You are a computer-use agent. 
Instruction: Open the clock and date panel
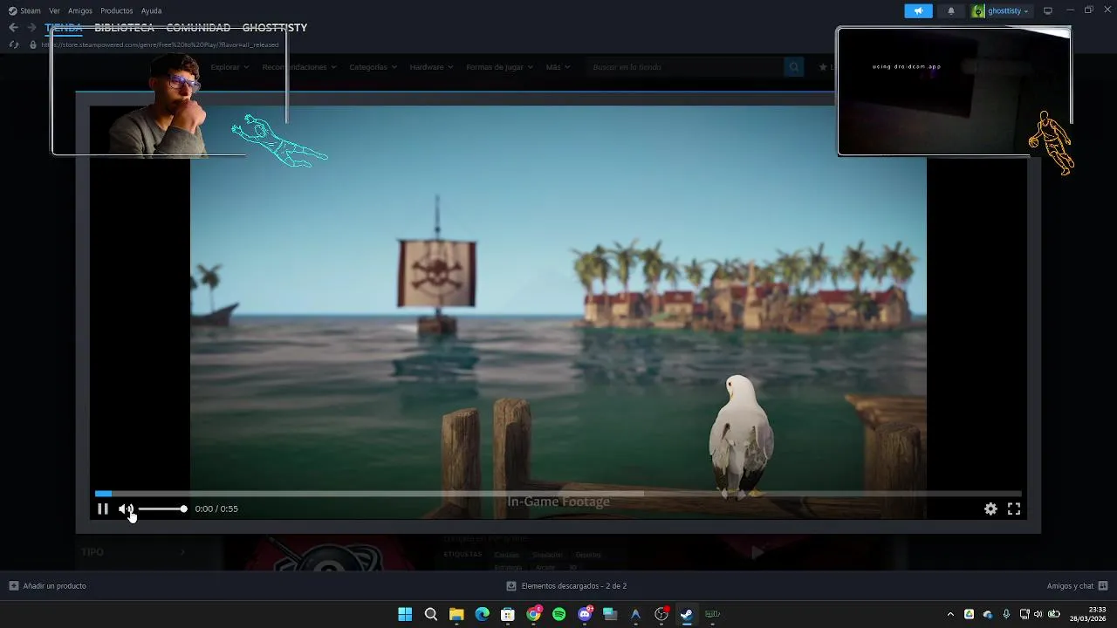point(1088,614)
